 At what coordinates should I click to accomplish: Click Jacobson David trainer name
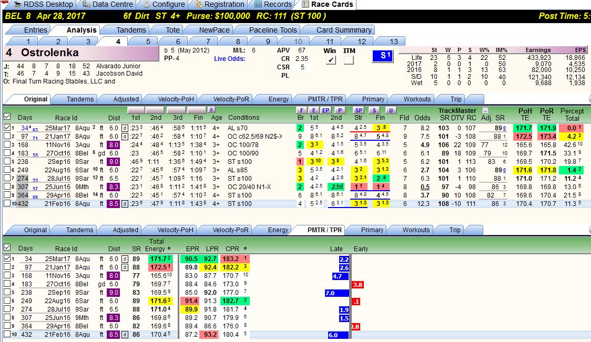click(x=119, y=74)
